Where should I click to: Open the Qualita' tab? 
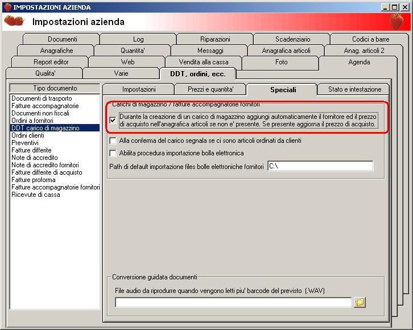click(45, 73)
